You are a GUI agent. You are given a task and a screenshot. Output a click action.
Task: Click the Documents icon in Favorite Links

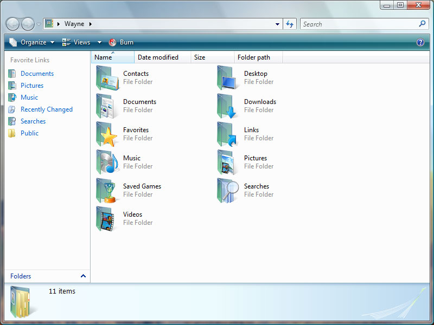coord(12,74)
